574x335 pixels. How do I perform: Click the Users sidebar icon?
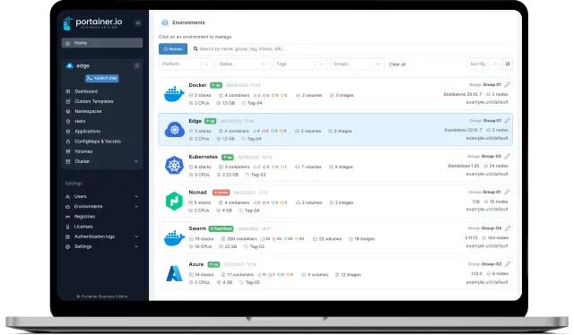click(x=67, y=196)
